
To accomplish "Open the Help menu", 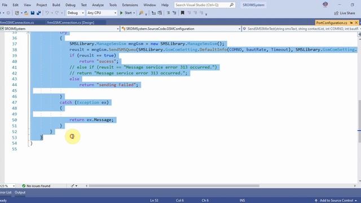I will (165, 5).
